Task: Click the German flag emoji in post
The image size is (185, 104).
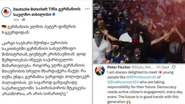Action: click(4, 27)
